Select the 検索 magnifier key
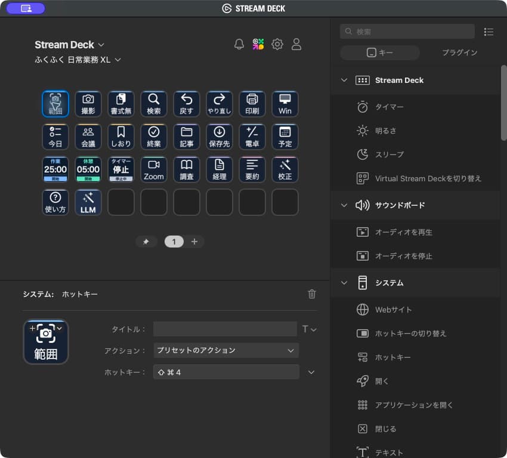The width and height of the screenshot is (507, 458). coord(153,104)
